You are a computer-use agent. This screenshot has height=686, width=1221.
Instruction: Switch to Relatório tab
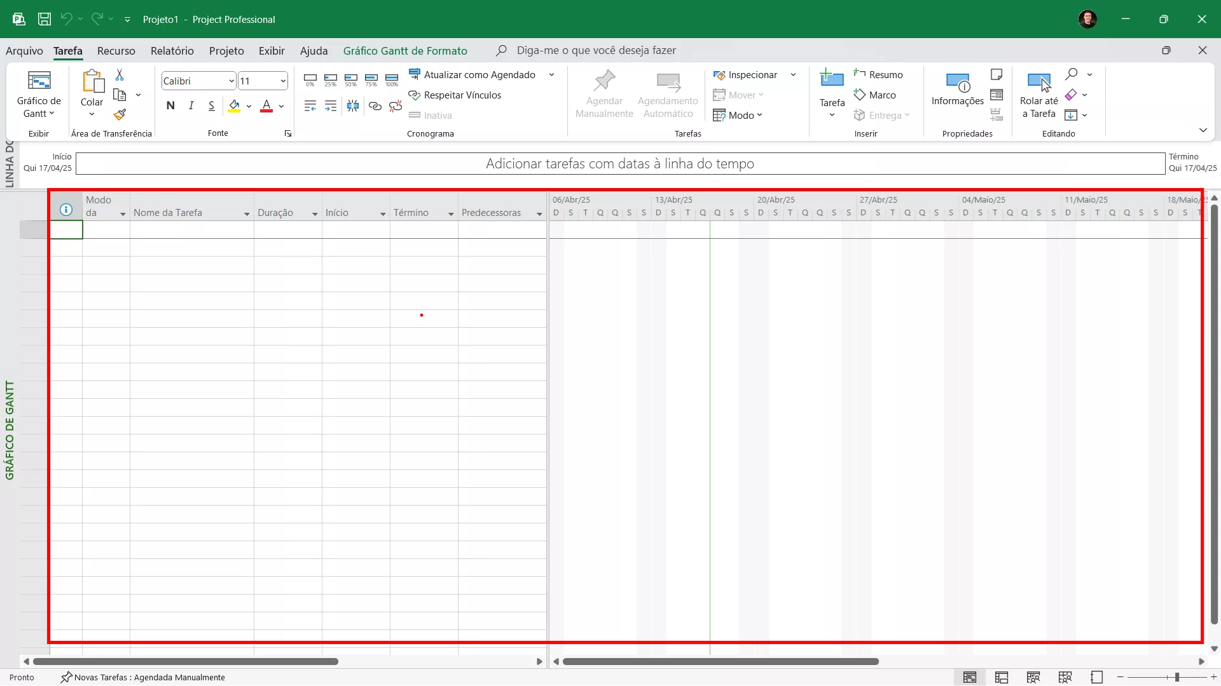click(x=172, y=51)
